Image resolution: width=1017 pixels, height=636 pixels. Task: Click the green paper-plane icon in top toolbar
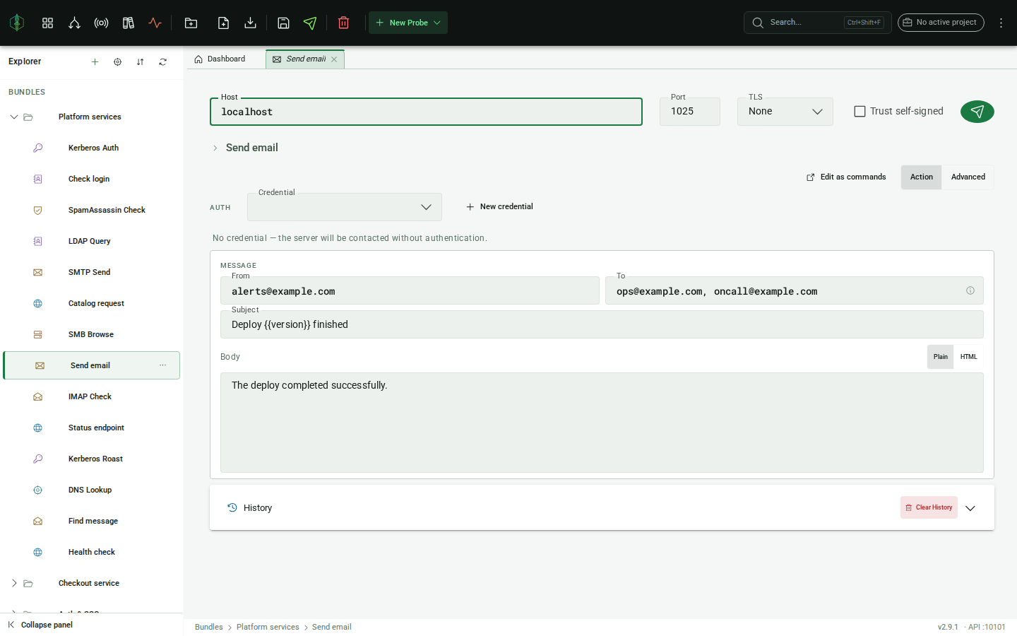click(310, 23)
